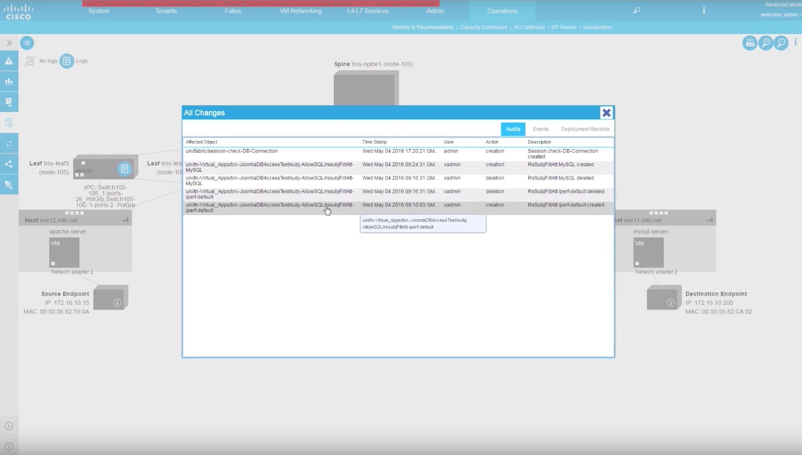Screen dimensions: 802x455
Task: Toggle the Logs filter button
Action: pos(67,61)
